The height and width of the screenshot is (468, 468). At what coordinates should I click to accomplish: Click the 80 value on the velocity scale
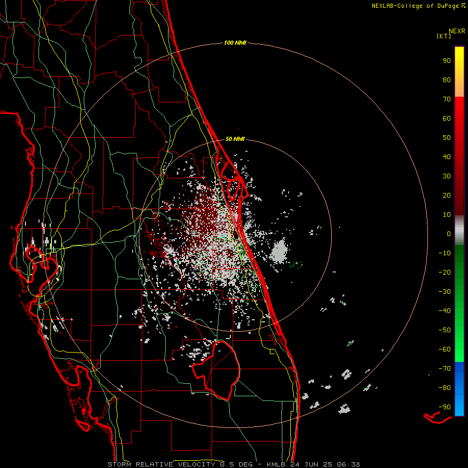click(447, 80)
